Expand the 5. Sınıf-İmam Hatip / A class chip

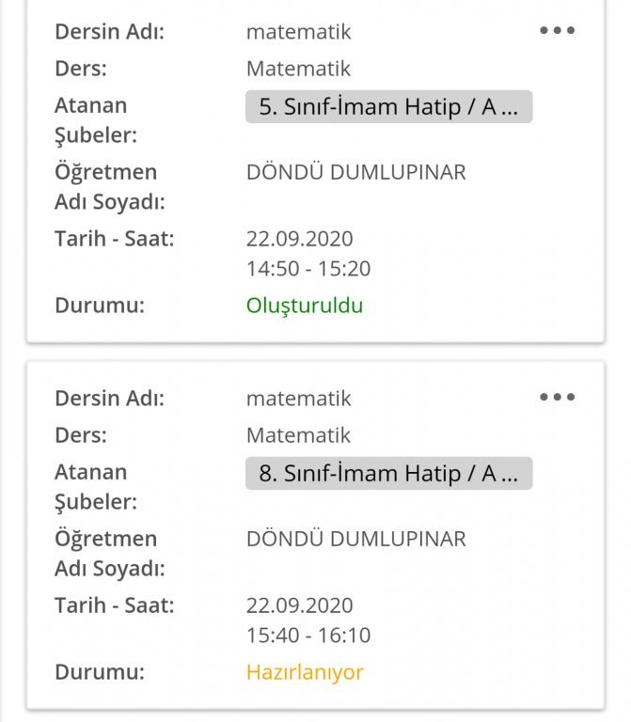(388, 106)
